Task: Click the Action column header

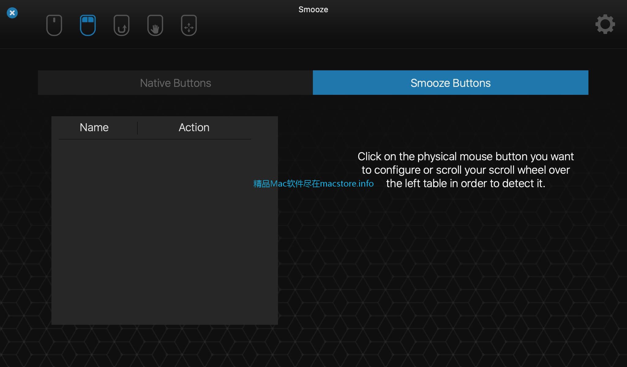Action: tap(194, 127)
